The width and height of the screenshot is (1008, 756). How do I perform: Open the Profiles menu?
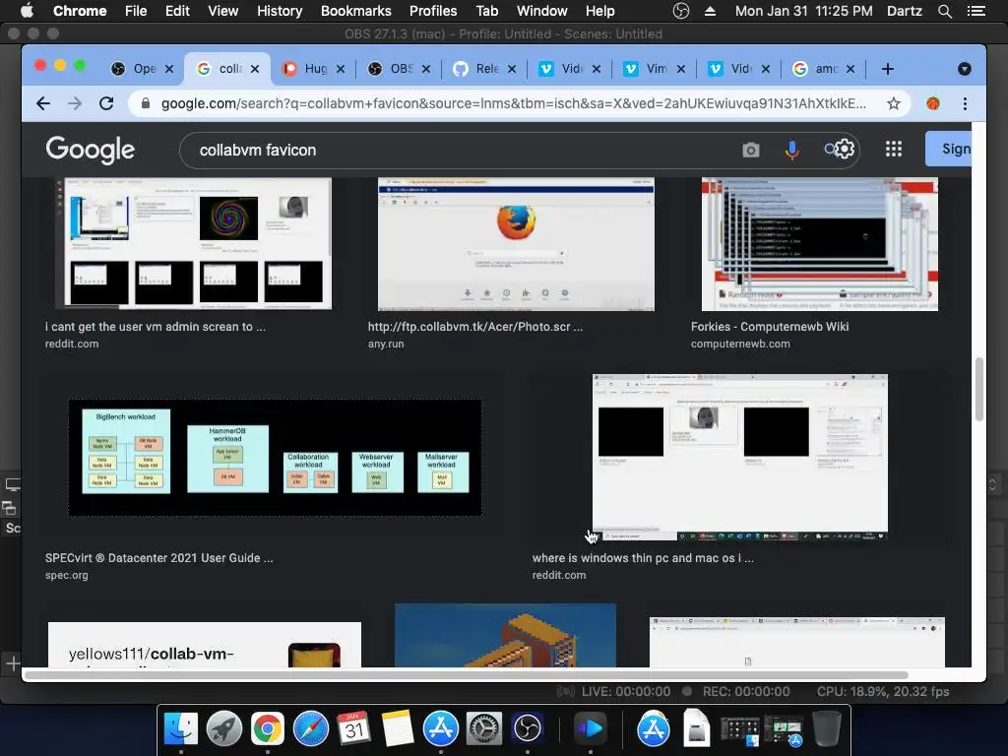pyautogui.click(x=433, y=11)
